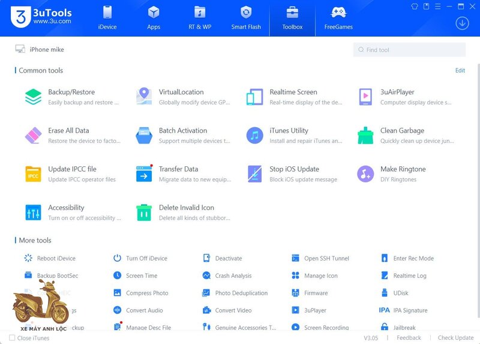Open Backup BootSec tool

pos(51,276)
